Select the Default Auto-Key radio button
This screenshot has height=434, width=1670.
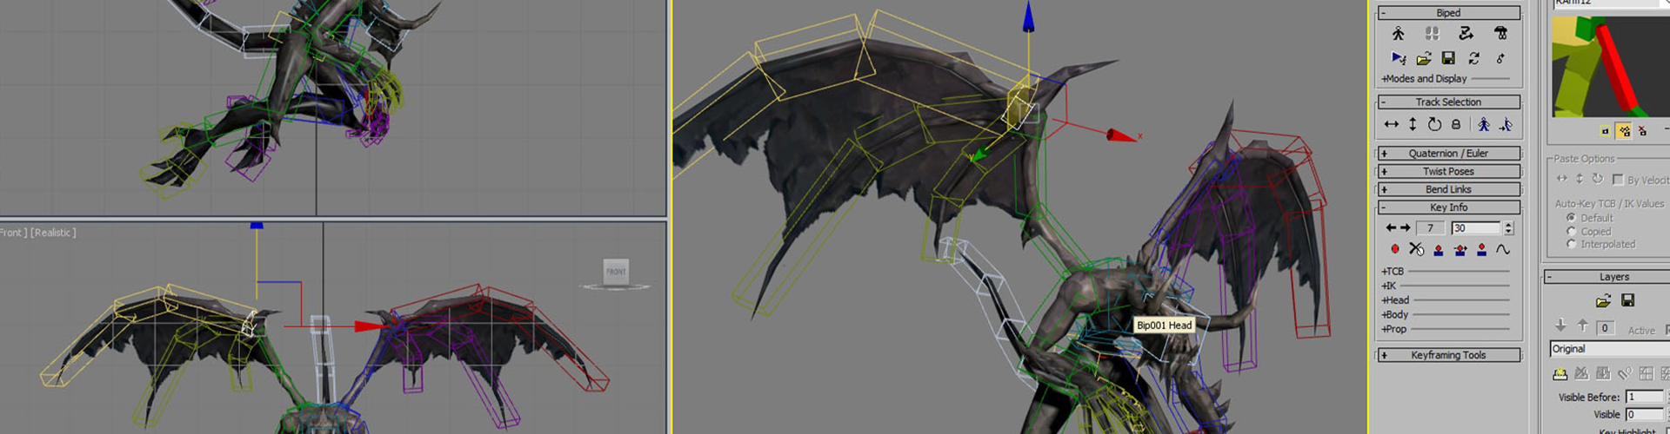coord(1571,217)
